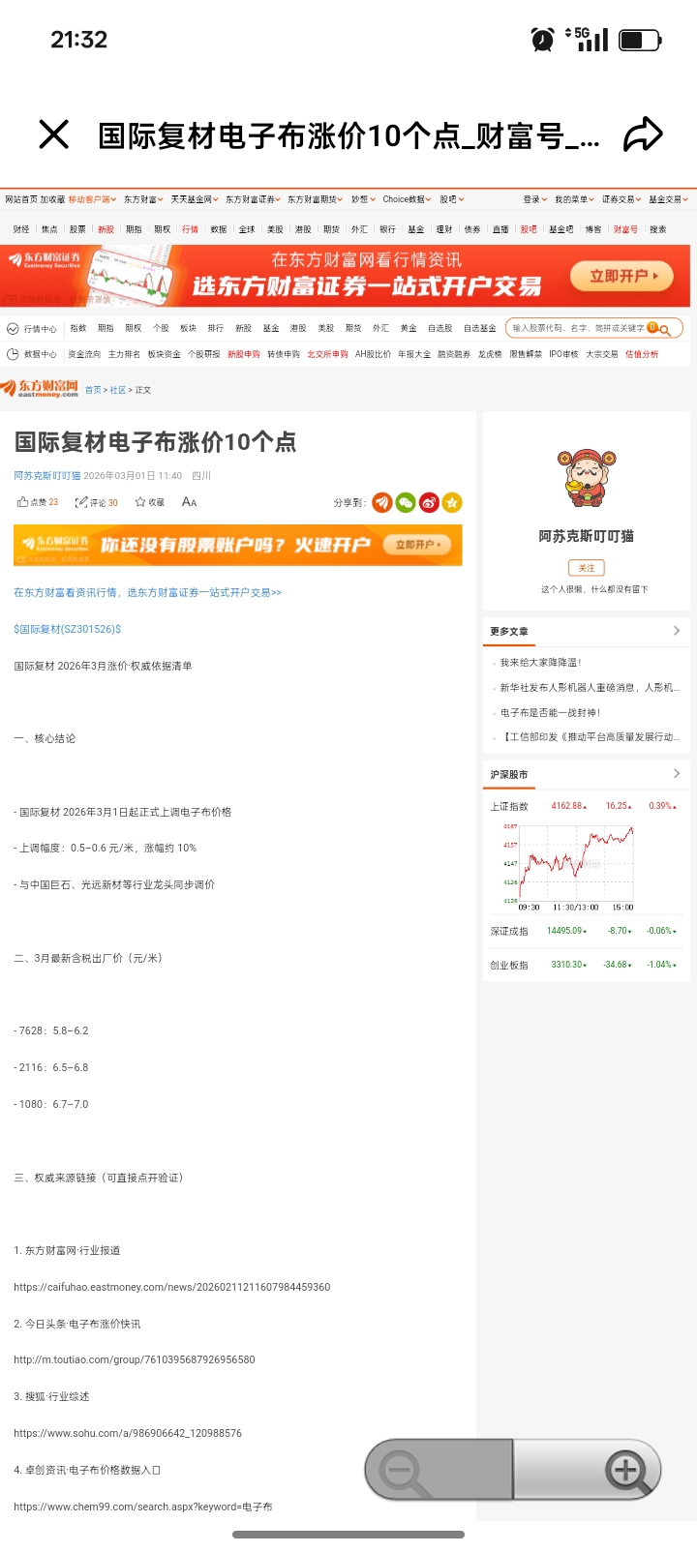The image size is (697, 1552).
Task: Open article 【工信部印发《推动平台高质量发展行动
Action: [x=590, y=737]
